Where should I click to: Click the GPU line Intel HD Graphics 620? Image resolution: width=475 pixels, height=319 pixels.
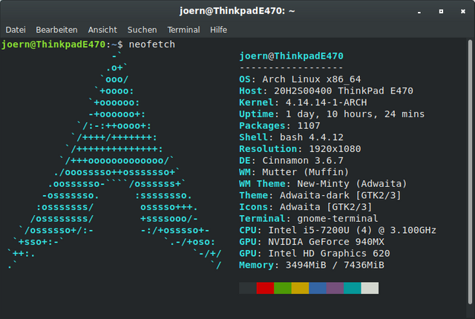(315, 253)
